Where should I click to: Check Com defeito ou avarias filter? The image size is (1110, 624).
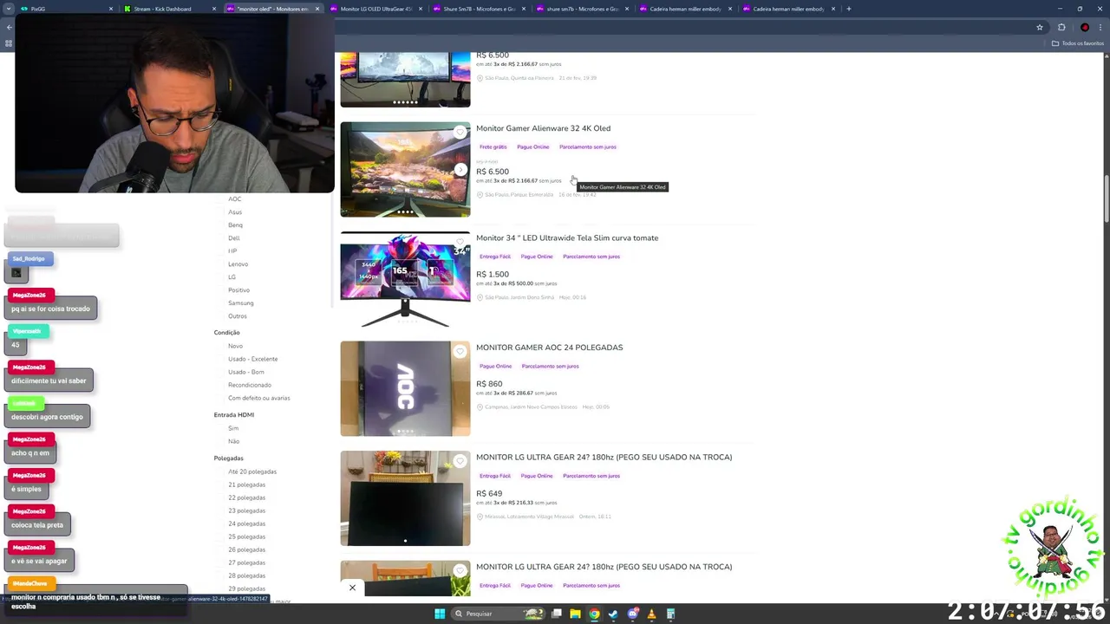coord(258,398)
